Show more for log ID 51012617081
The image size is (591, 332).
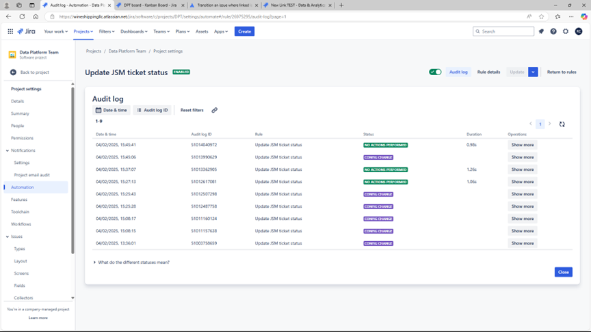point(523,182)
